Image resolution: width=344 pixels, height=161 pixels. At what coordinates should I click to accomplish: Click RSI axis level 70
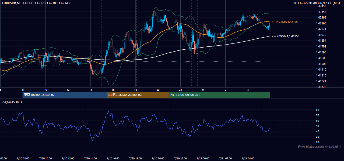pos(317,115)
